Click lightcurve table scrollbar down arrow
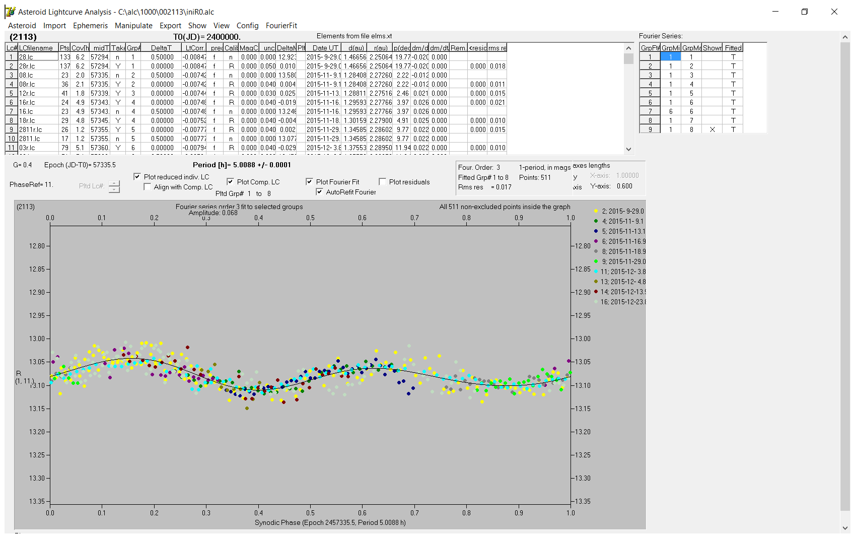The width and height of the screenshot is (855, 538). click(628, 149)
